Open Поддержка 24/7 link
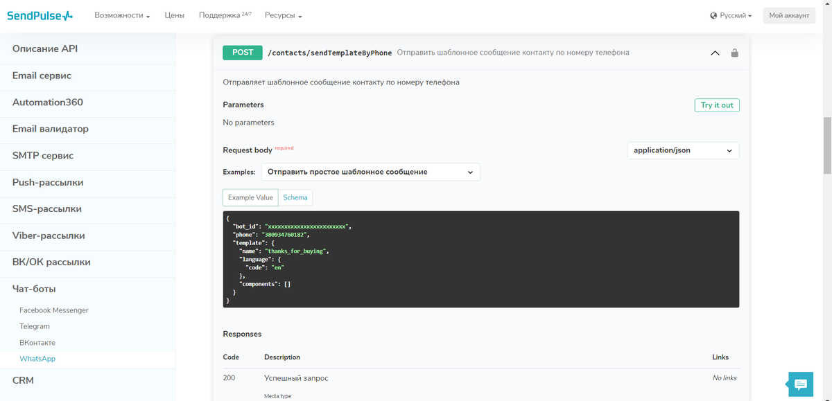The height and width of the screenshot is (401, 832). [x=224, y=15]
